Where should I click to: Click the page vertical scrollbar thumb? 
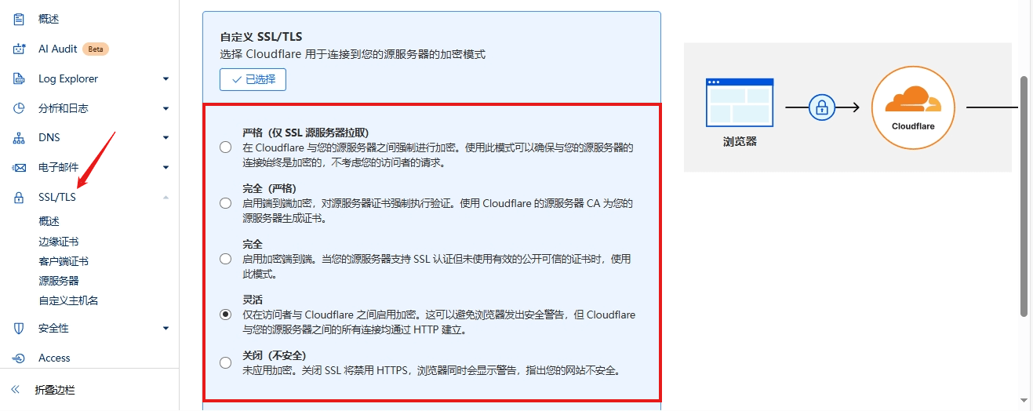(x=1024, y=196)
